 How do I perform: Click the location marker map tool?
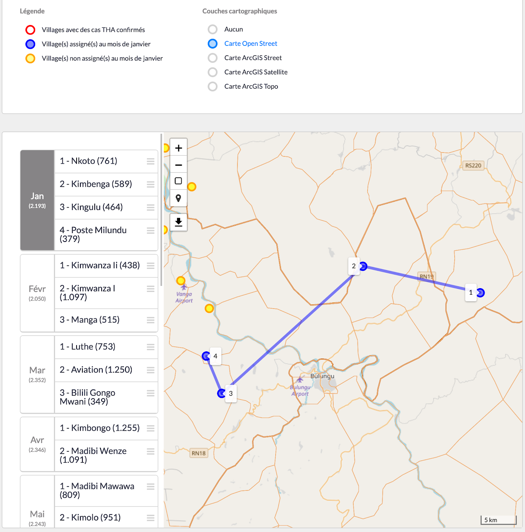(x=178, y=198)
